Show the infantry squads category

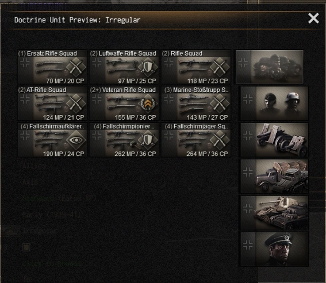point(270,67)
